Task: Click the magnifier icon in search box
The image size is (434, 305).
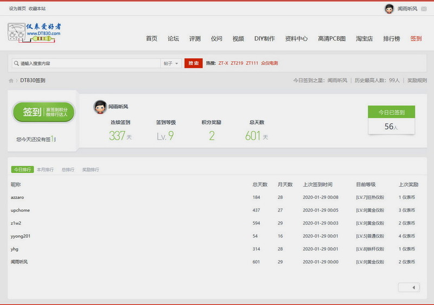Action: pyautogui.click(x=16, y=63)
